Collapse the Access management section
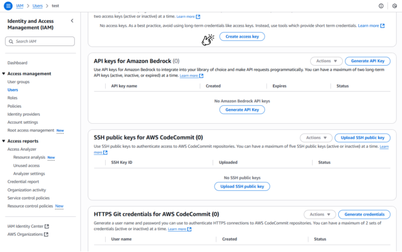402x252 pixels. tap(4, 74)
